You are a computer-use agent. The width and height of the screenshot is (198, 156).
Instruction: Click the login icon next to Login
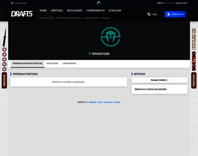pos(149,14)
